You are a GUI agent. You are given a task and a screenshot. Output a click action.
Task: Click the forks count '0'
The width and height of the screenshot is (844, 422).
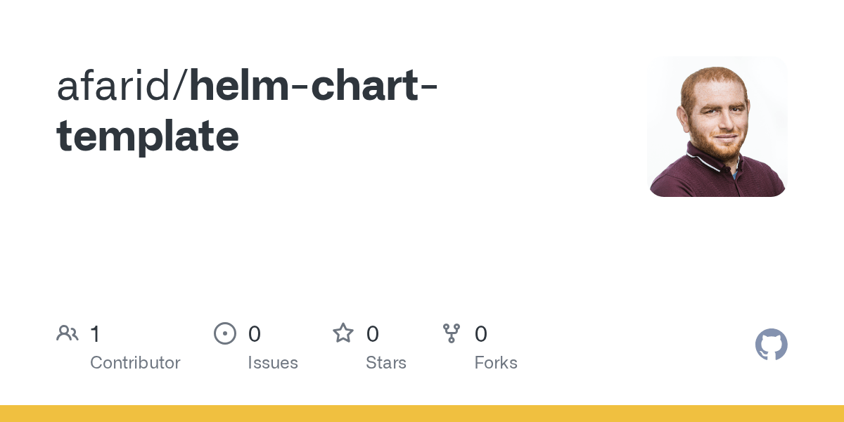click(480, 334)
